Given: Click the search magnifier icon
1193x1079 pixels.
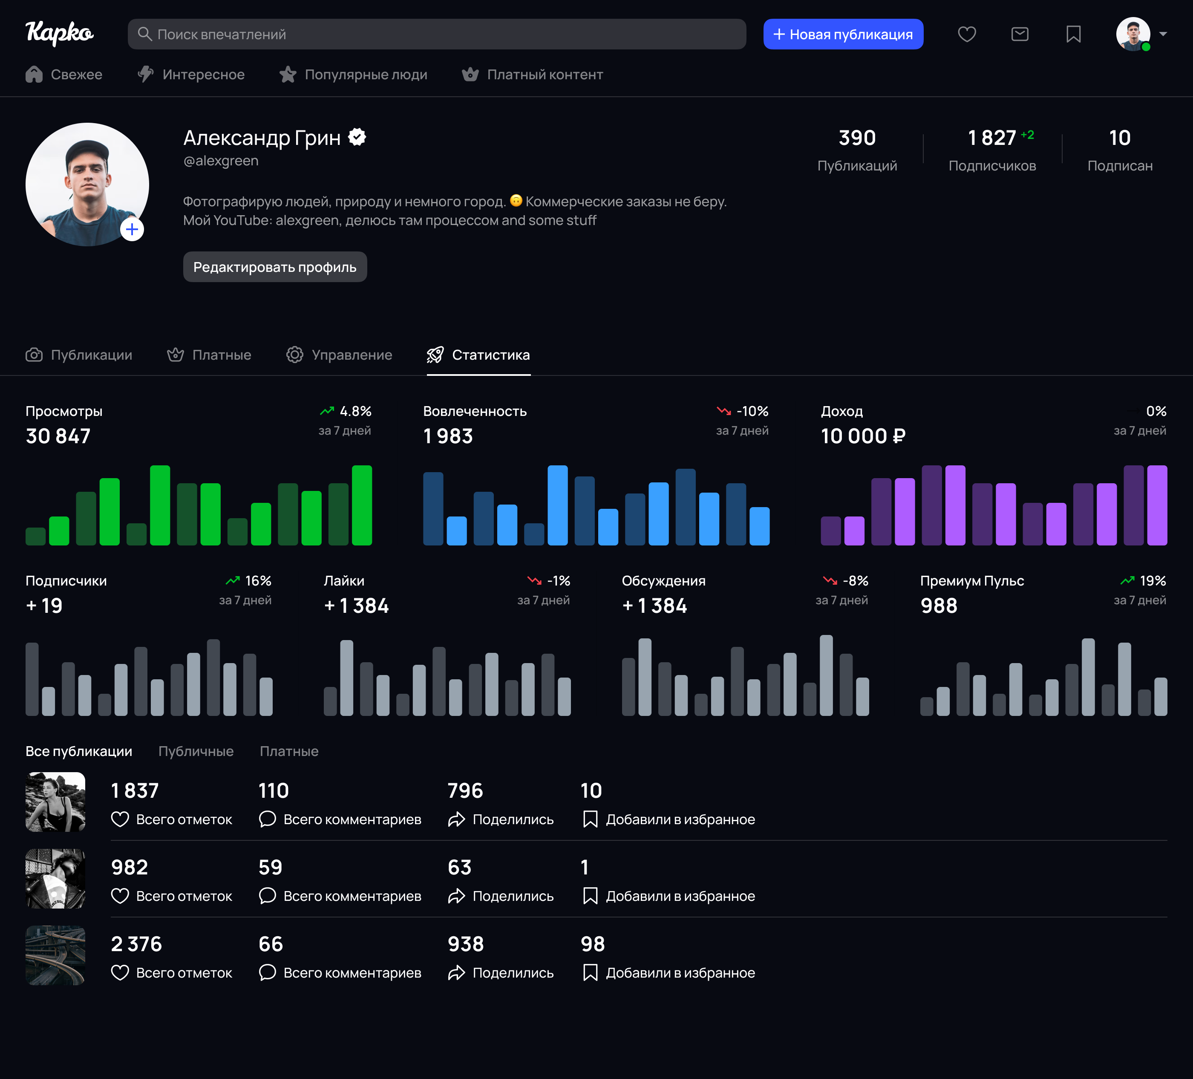Looking at the screenshot, I should pyautogui.click(x=144, y=34).
